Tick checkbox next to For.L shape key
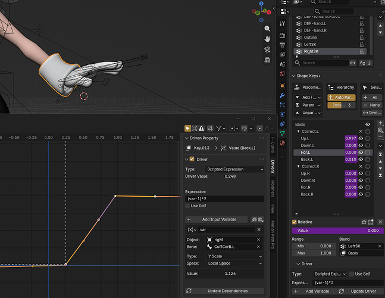The height and width of the screenshot is (298, 385). pos(368,153)
